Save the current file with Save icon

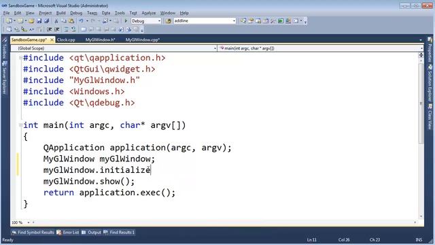coord(39,21)
